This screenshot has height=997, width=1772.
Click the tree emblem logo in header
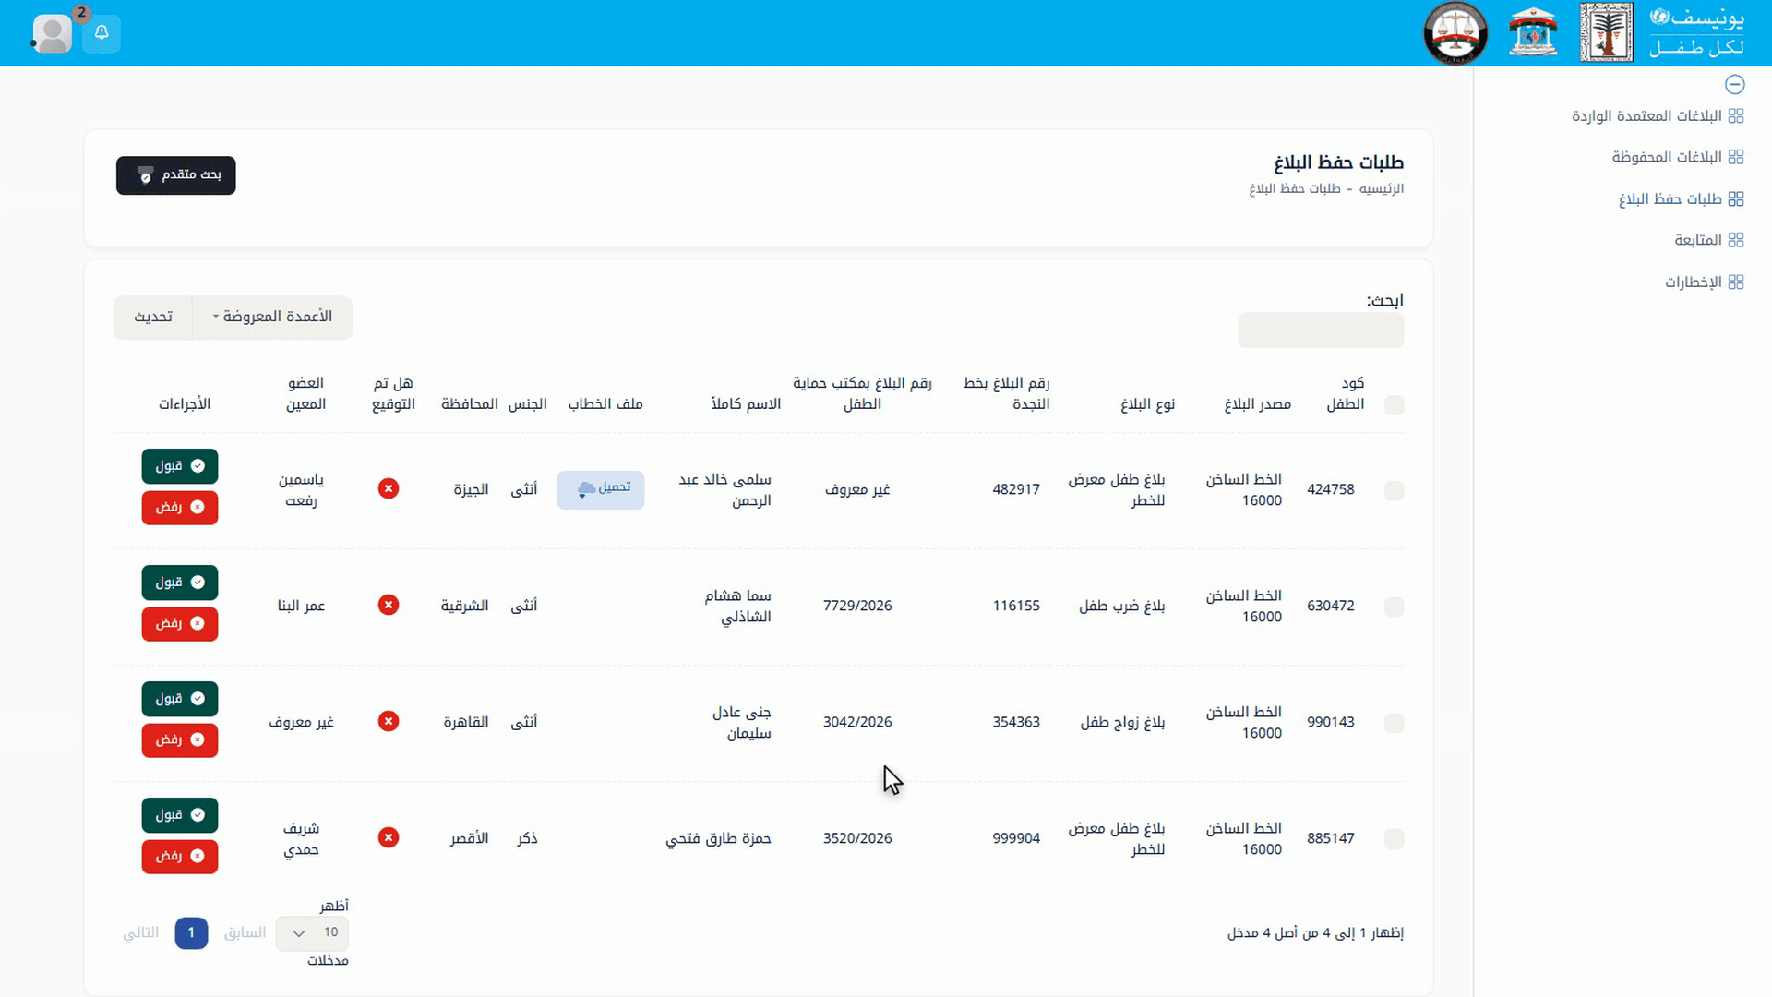(x=1606, y=33)
